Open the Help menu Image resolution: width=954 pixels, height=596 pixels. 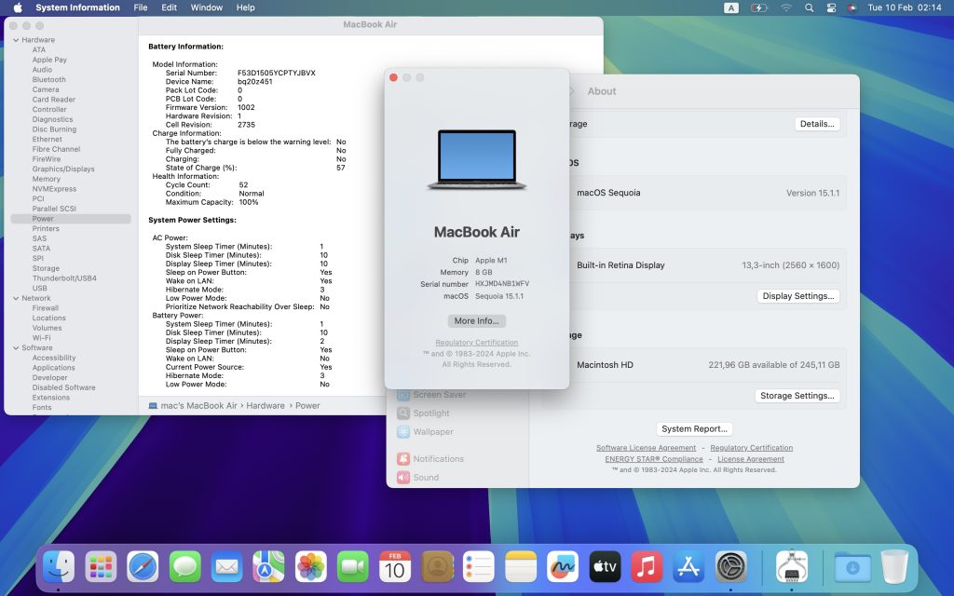tap(245, 7)
